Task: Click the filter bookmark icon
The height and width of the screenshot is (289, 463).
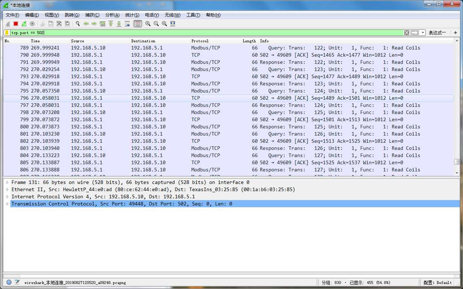Action: (7, 33)
